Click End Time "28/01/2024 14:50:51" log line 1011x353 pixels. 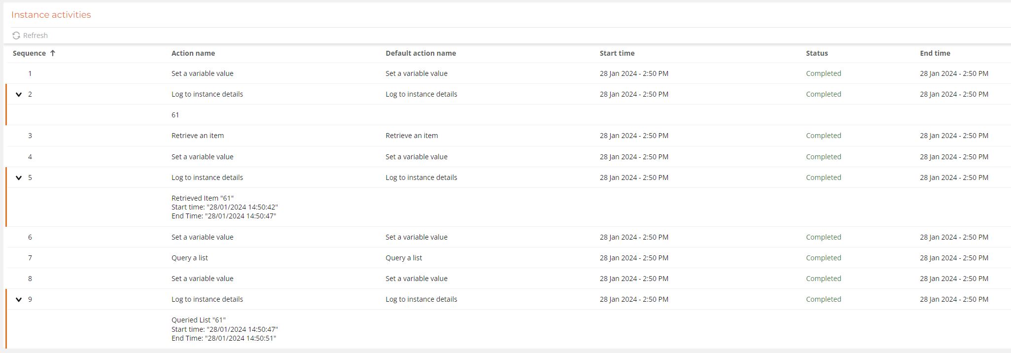coord(224,338)
